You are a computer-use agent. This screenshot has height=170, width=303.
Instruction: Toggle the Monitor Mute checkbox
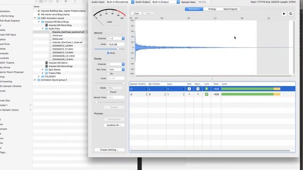(x=108, y=53)
